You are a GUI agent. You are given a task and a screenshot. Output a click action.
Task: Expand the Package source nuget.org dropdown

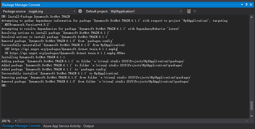pyautogui.click(x=74, y=11)
